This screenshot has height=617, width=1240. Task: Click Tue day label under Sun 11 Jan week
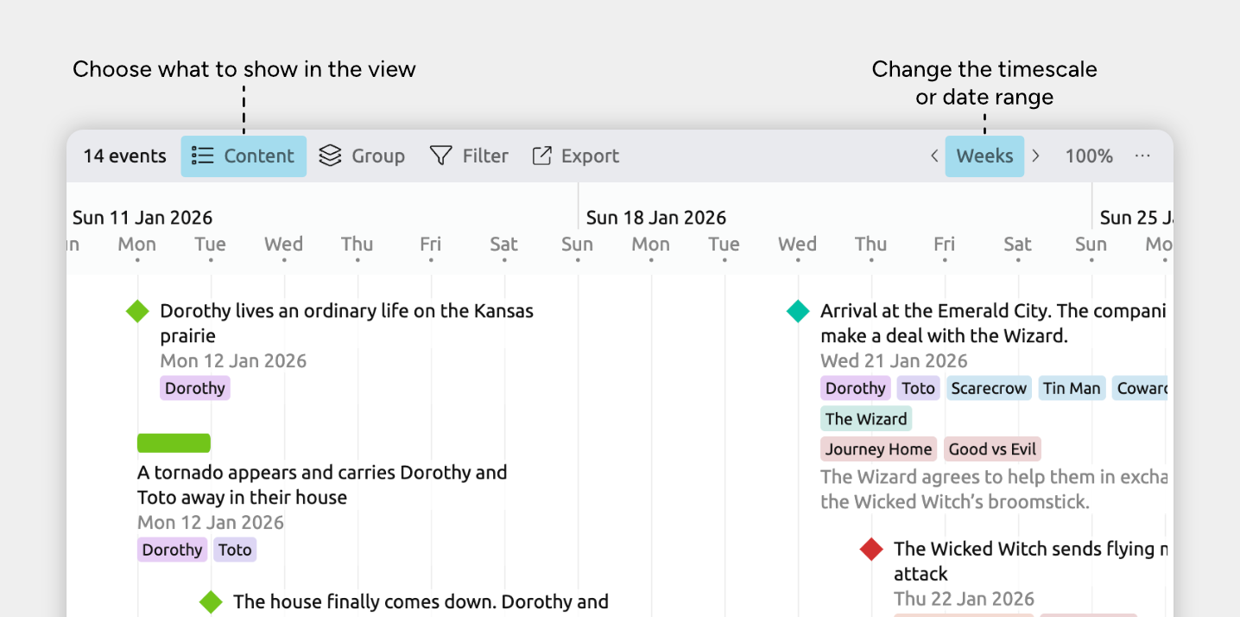[210, 245]
